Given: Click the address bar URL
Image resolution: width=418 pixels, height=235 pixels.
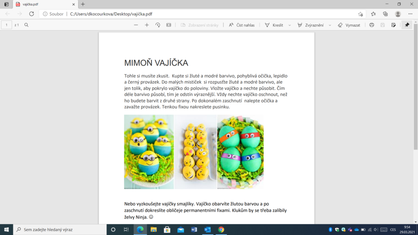Looking at the screenshot, I should 111,14.
